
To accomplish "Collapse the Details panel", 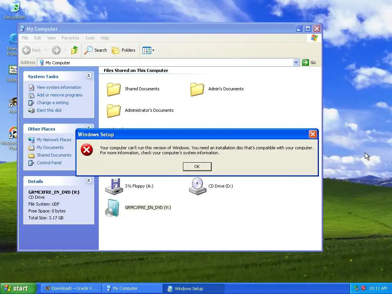I will tap(88, 181).
